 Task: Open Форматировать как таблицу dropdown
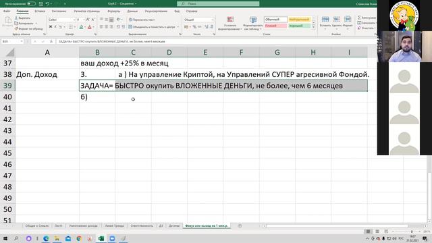(253, 23)
